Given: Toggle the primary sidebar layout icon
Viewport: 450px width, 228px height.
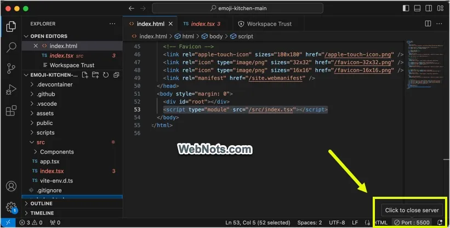Looking at the screenshot, I should point(406,9).
